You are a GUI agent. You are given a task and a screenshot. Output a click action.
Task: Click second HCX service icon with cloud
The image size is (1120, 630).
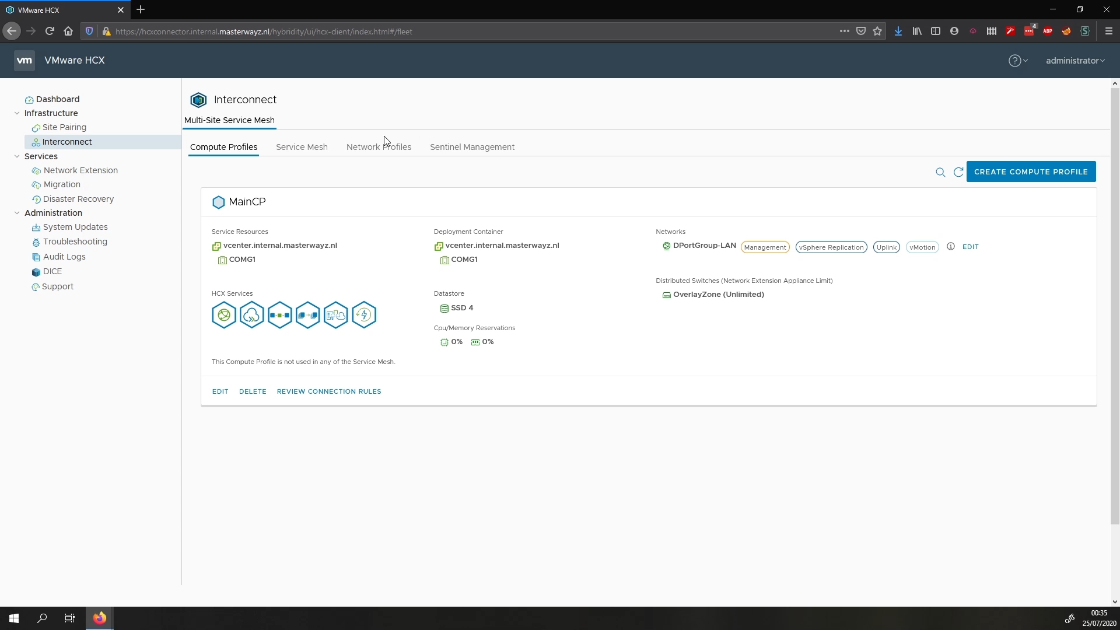251,315
